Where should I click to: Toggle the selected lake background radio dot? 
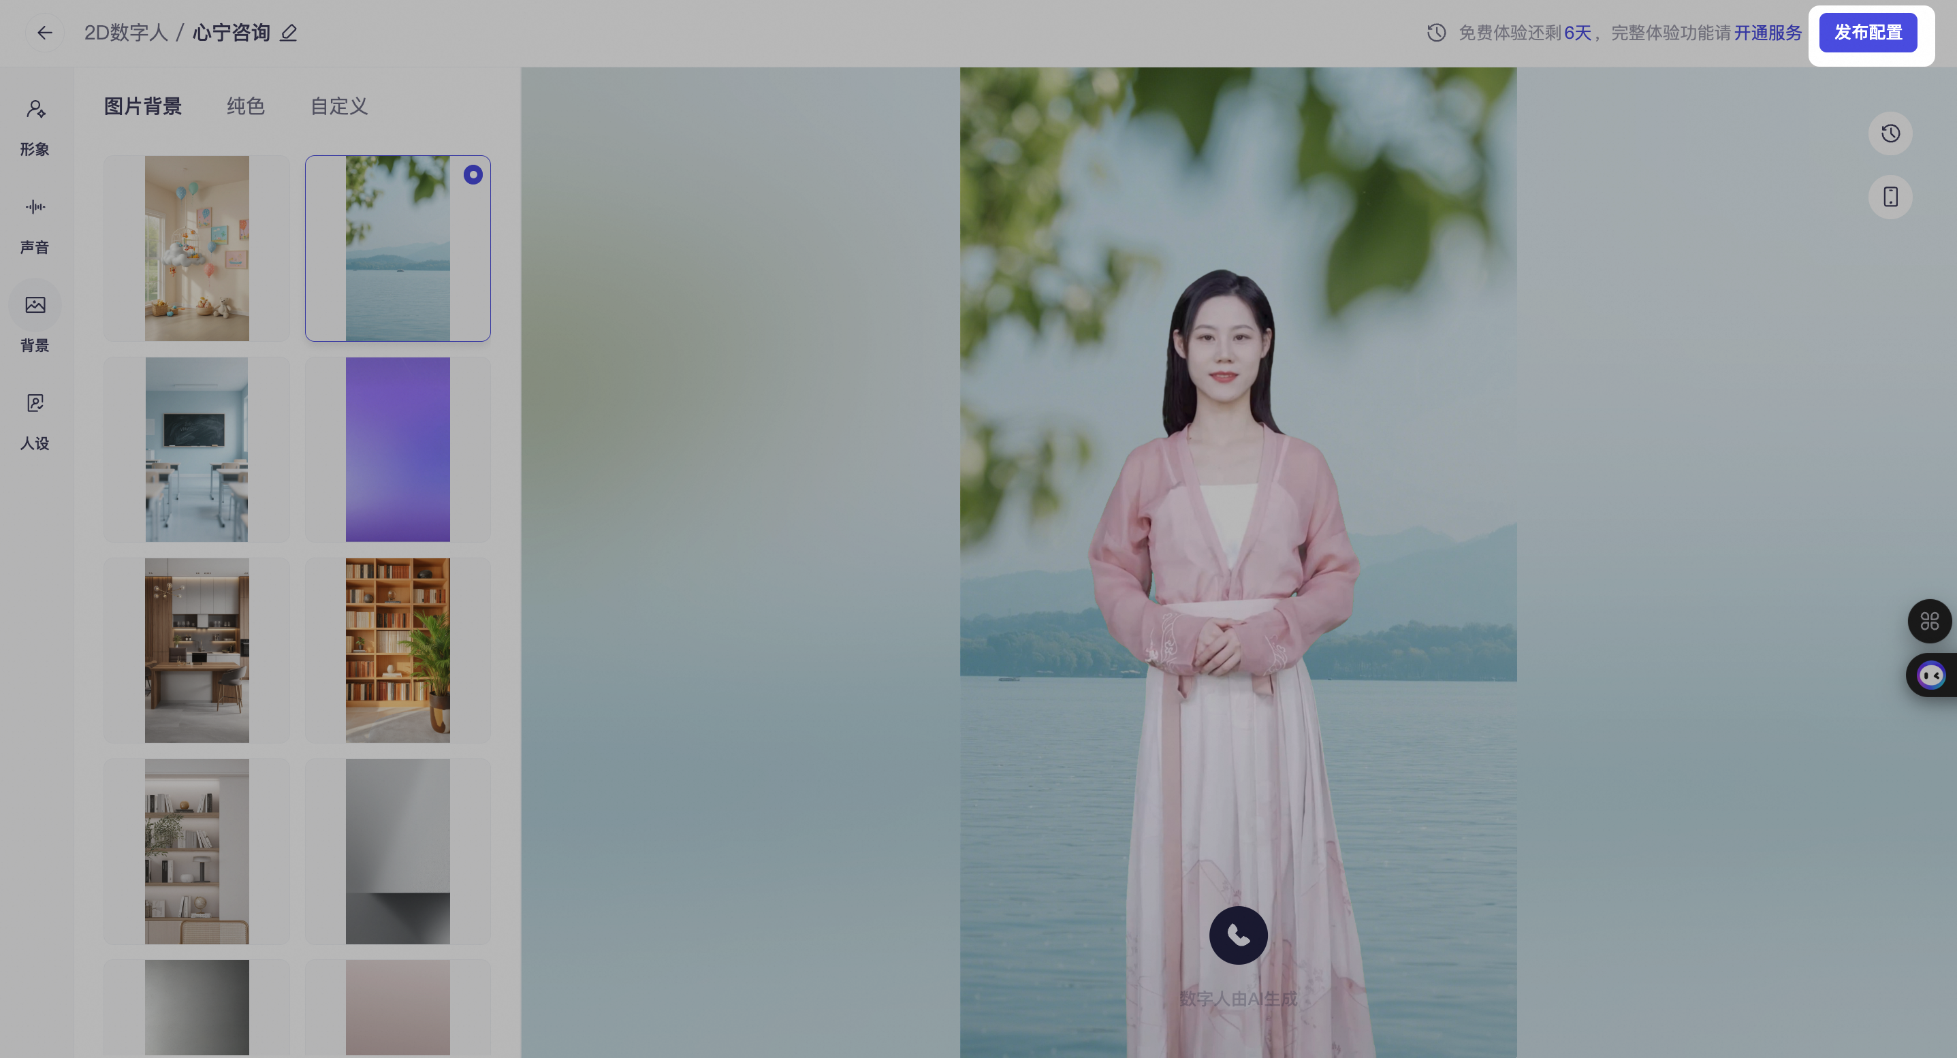(x=473, y=175)
